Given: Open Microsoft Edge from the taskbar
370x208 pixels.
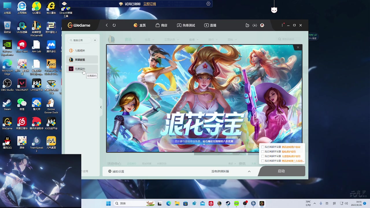Looking at the screenshot, I should tap(168, 203).
